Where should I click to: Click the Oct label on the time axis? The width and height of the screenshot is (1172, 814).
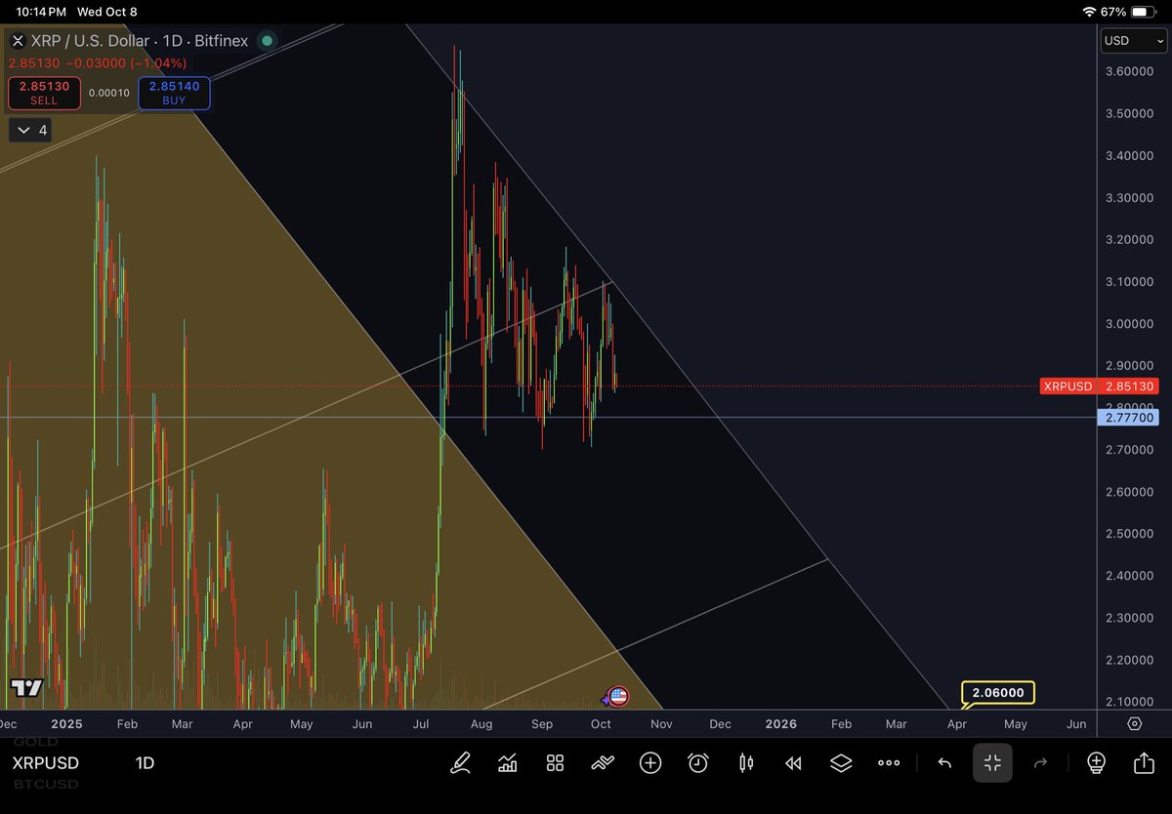[x=601, y=724]
